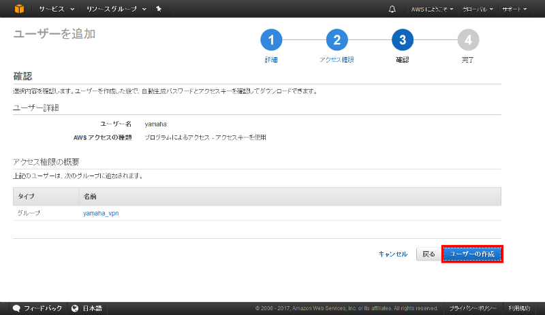Open the サポート dropdown menu
Image resolution: width=545 pixels, height=315 pixels.
click(514, 10)
